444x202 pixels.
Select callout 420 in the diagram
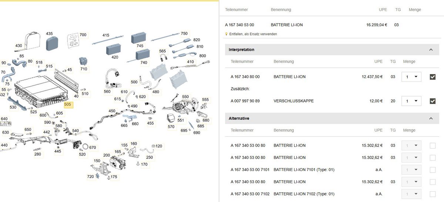tap(115, 57)
